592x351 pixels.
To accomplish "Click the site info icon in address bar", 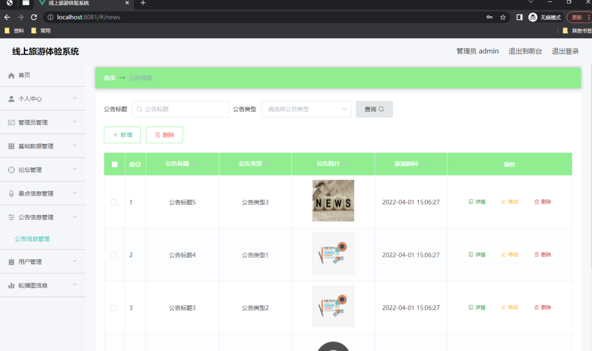I will pyautogui.click(x=51, y=17).
